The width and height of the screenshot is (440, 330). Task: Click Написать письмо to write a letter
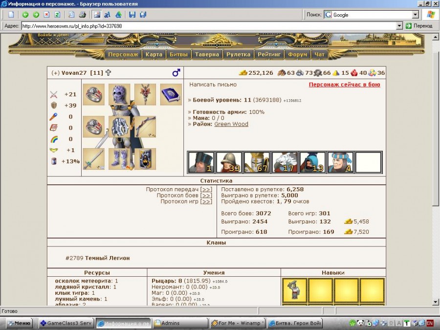point(213,85)
